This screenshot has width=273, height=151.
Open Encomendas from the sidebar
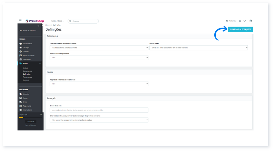point(27,44)
